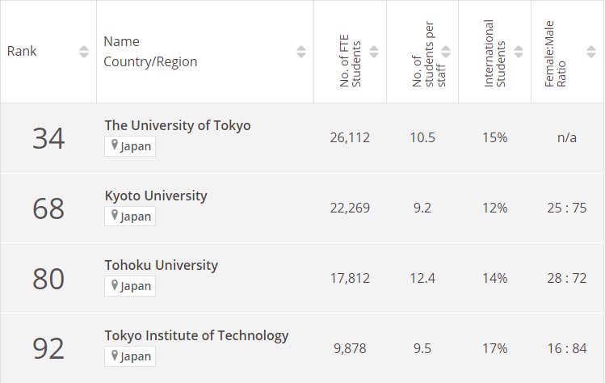Screen dimensions: 605x383
Task: Click the Rank column header text
Action: coord(22,52)
